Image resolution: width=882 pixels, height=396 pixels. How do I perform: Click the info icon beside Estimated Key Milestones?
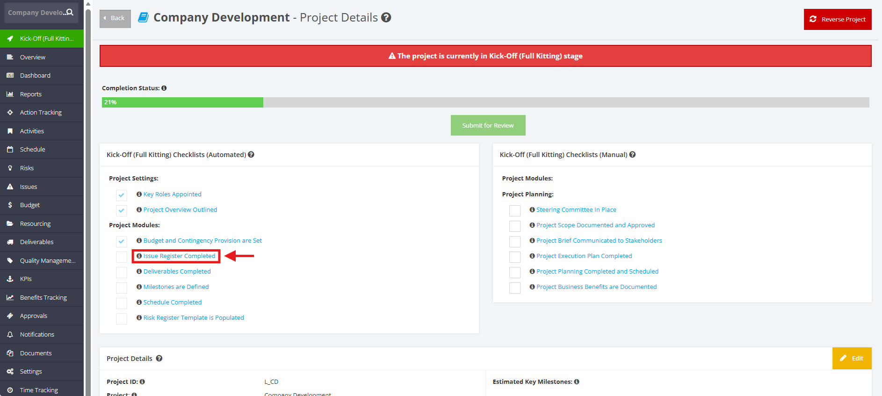click(577, 382)
